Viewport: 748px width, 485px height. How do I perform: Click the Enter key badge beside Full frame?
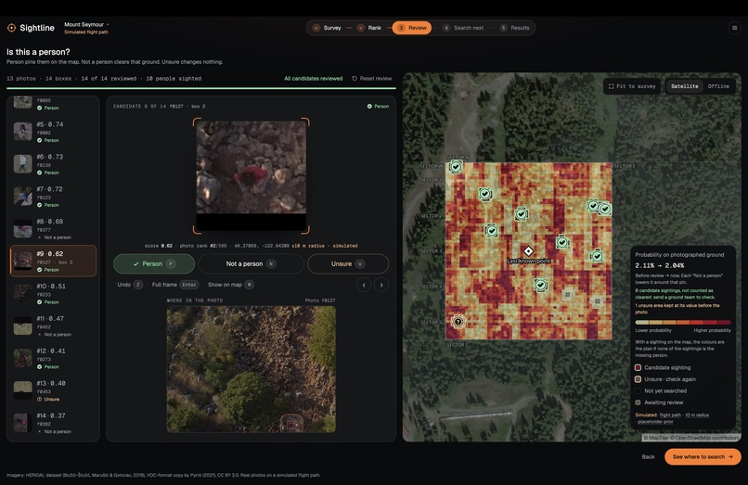click(x=189, y=285)
